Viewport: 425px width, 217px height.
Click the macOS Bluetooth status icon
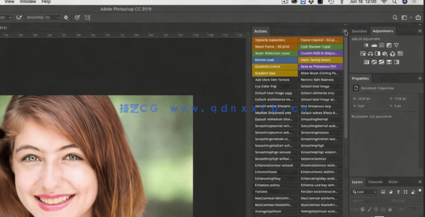341,2
